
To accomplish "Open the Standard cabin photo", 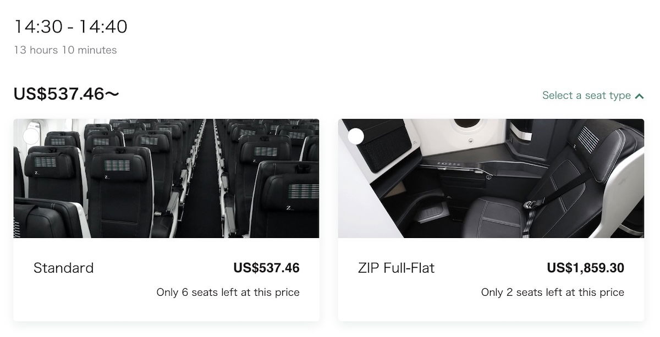I will point(166,178).
